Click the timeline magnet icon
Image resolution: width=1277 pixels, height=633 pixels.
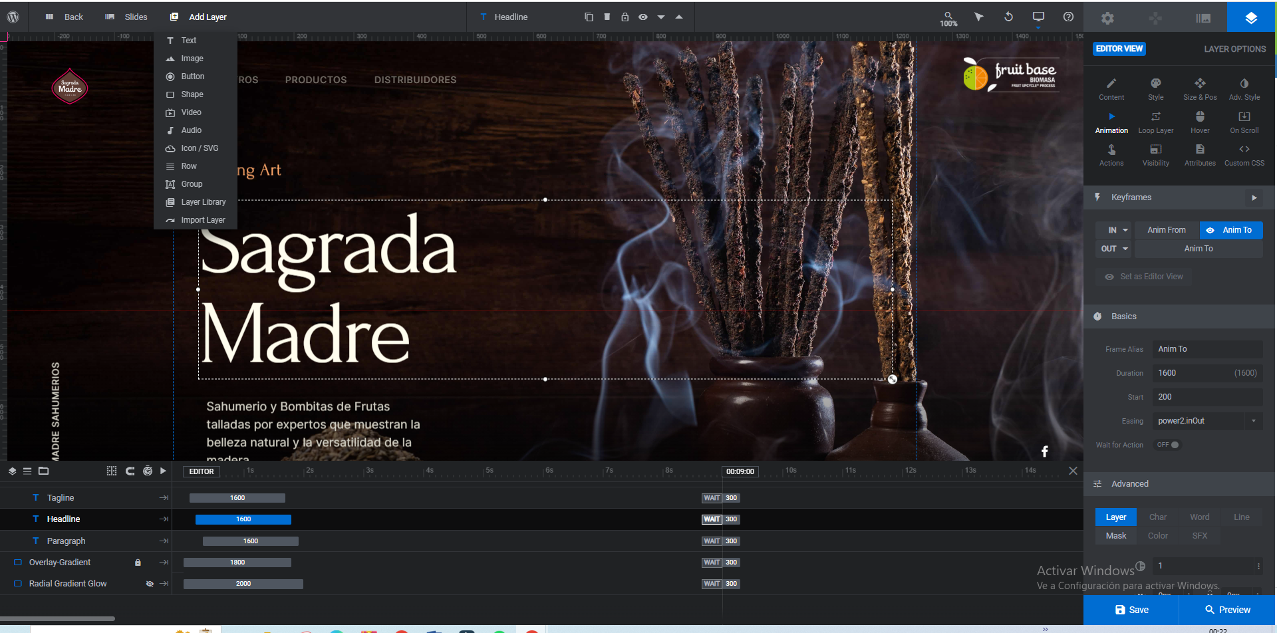click(x=130, y=471)
